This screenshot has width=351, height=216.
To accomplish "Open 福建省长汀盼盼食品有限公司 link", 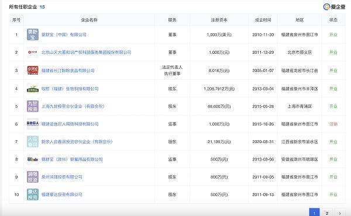I will (68, 71).
